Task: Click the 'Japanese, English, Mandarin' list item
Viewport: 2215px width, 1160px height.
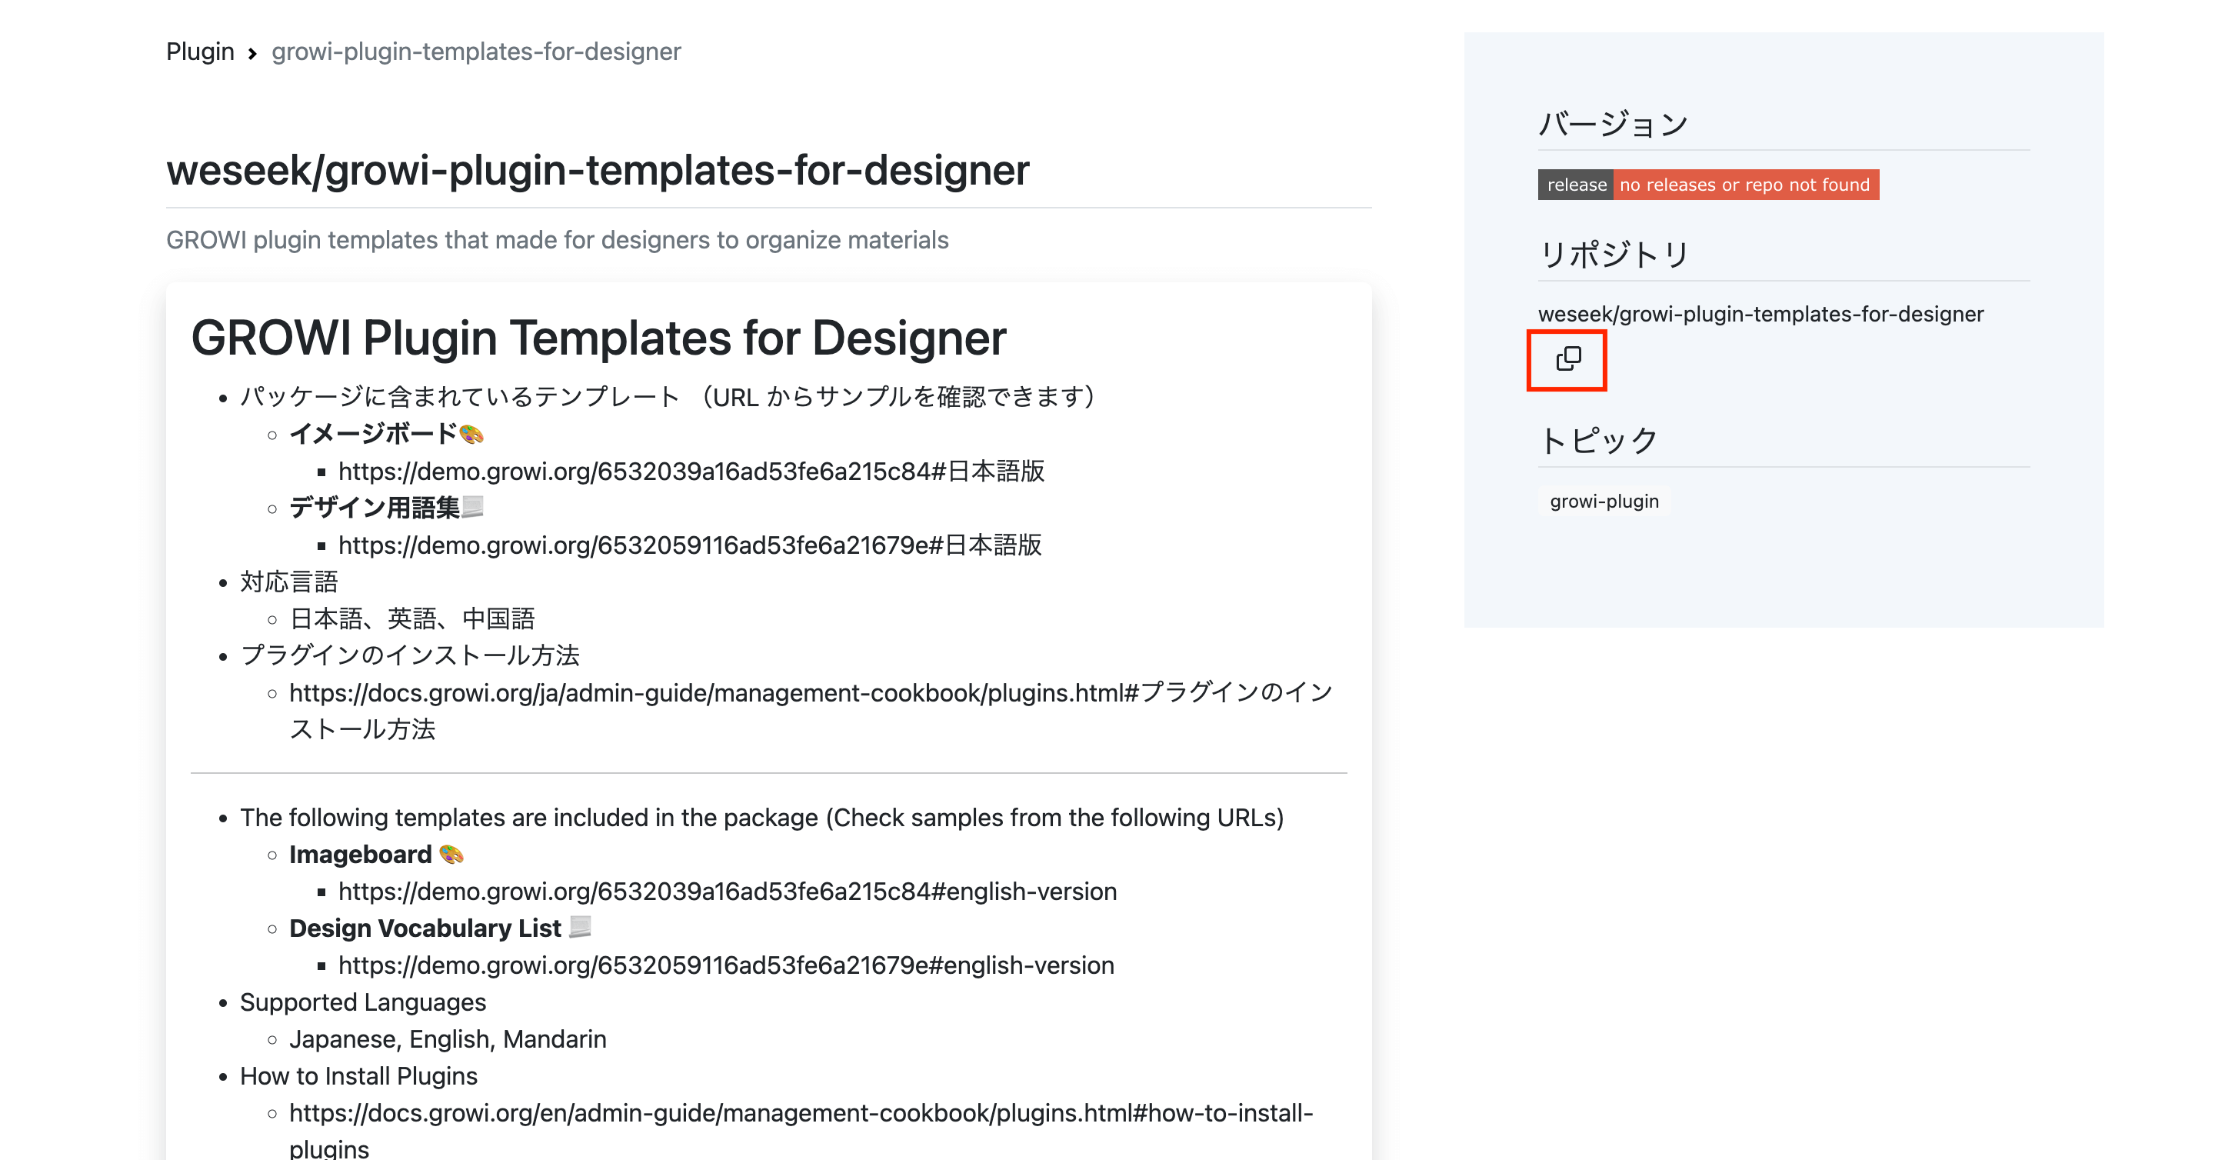Action: point(447,1039)
